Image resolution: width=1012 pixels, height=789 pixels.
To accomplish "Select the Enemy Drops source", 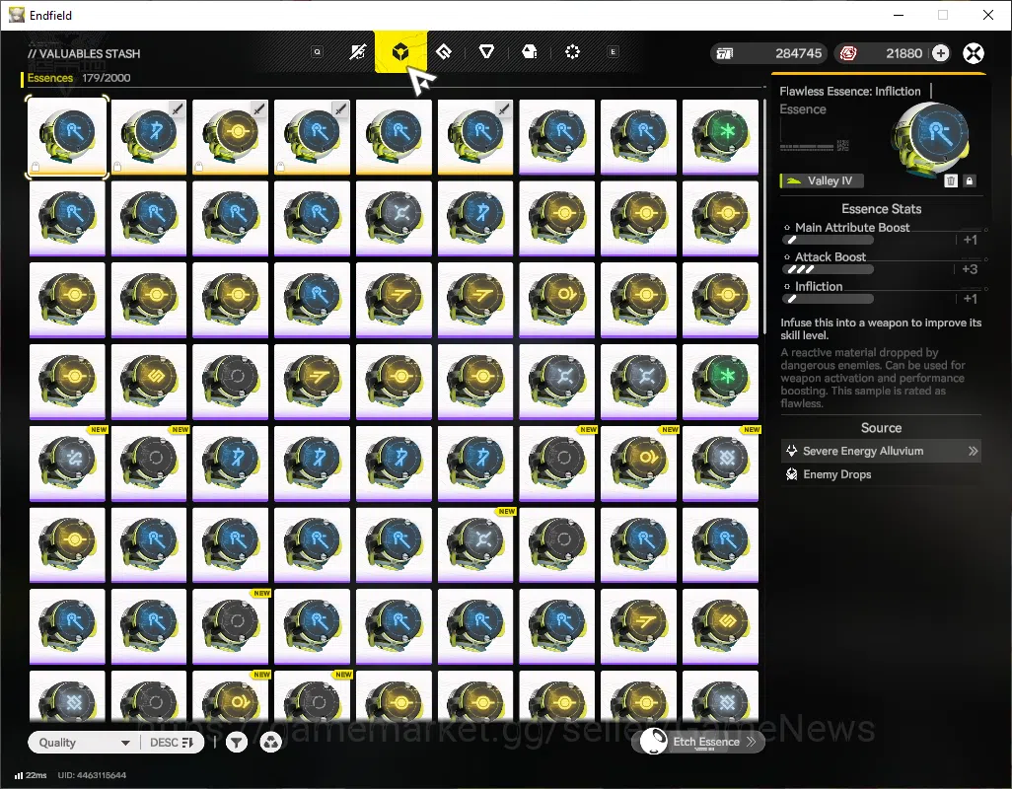I will (881, 474).
